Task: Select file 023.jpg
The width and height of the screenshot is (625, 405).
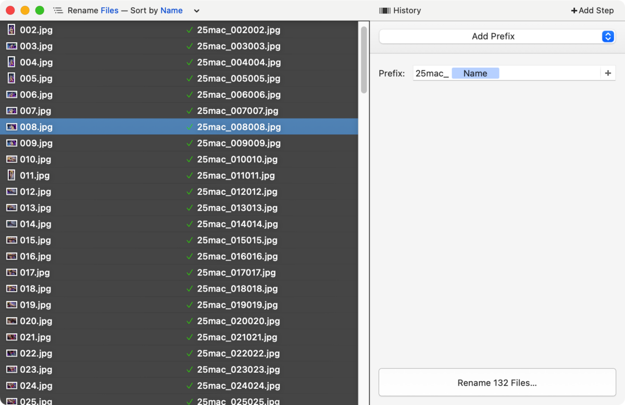Action: [36, 370]
